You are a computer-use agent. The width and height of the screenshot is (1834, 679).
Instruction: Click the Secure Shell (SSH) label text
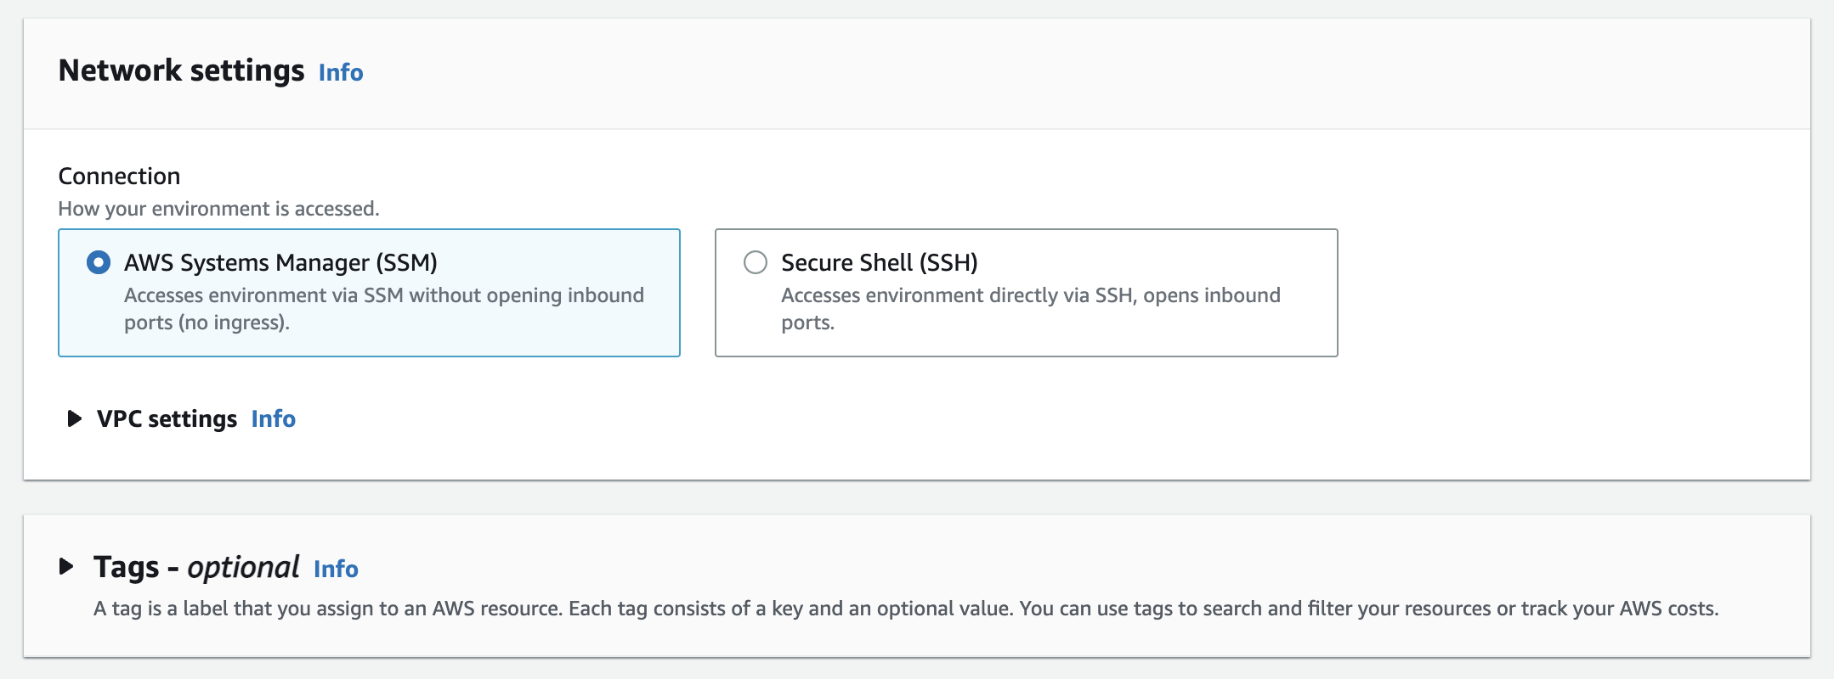click(880, 263)
